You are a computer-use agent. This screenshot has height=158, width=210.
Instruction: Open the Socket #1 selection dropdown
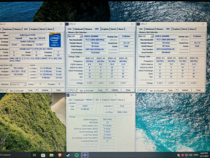(25, 84)
